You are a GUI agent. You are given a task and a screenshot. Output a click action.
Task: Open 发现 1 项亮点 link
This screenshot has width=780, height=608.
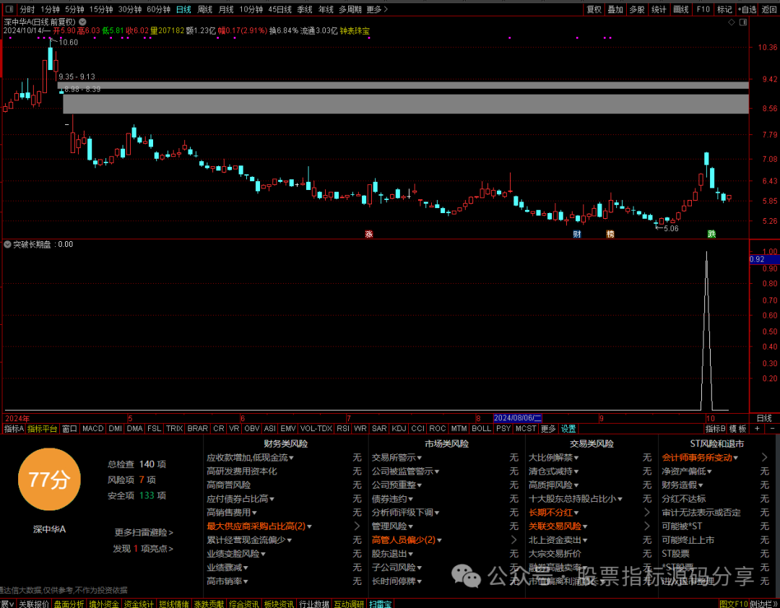[x=143, y=549]
